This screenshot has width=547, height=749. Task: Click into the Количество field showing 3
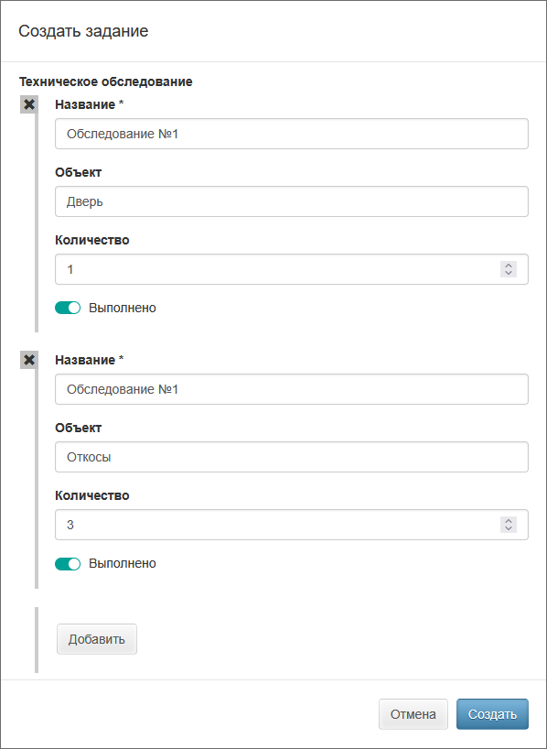point(277,525)
